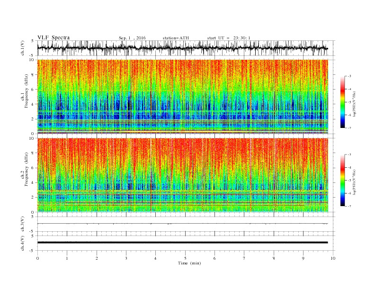Click the "ch.3(V)" axis label

tap(23, 224)
